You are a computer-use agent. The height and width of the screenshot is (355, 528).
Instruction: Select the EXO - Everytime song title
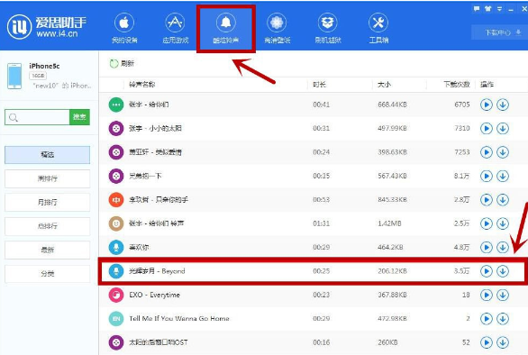tap(154, 295)
